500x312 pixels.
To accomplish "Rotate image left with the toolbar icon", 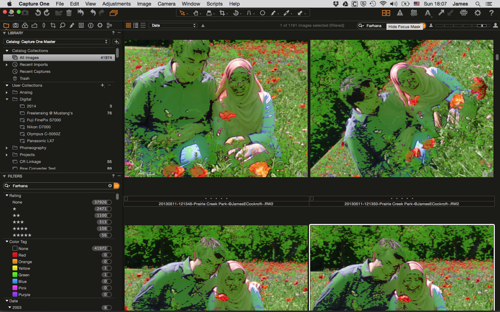I will click(38, 13).
